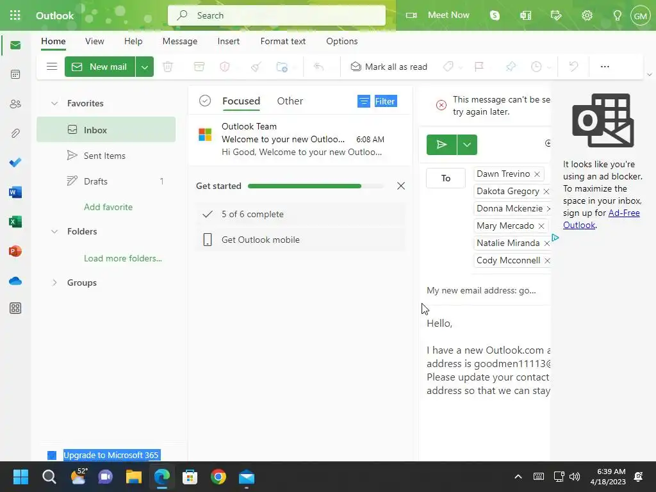The width and height of the screenshot is (656, 492).
Task: Click the Undo icon in toolbar
Action: pyautogui.click(x=573, y=67)
